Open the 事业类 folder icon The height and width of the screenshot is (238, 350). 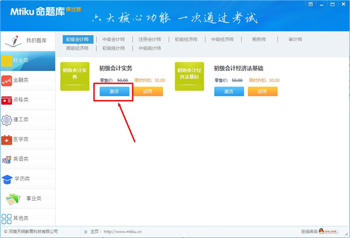pos(13,199)
